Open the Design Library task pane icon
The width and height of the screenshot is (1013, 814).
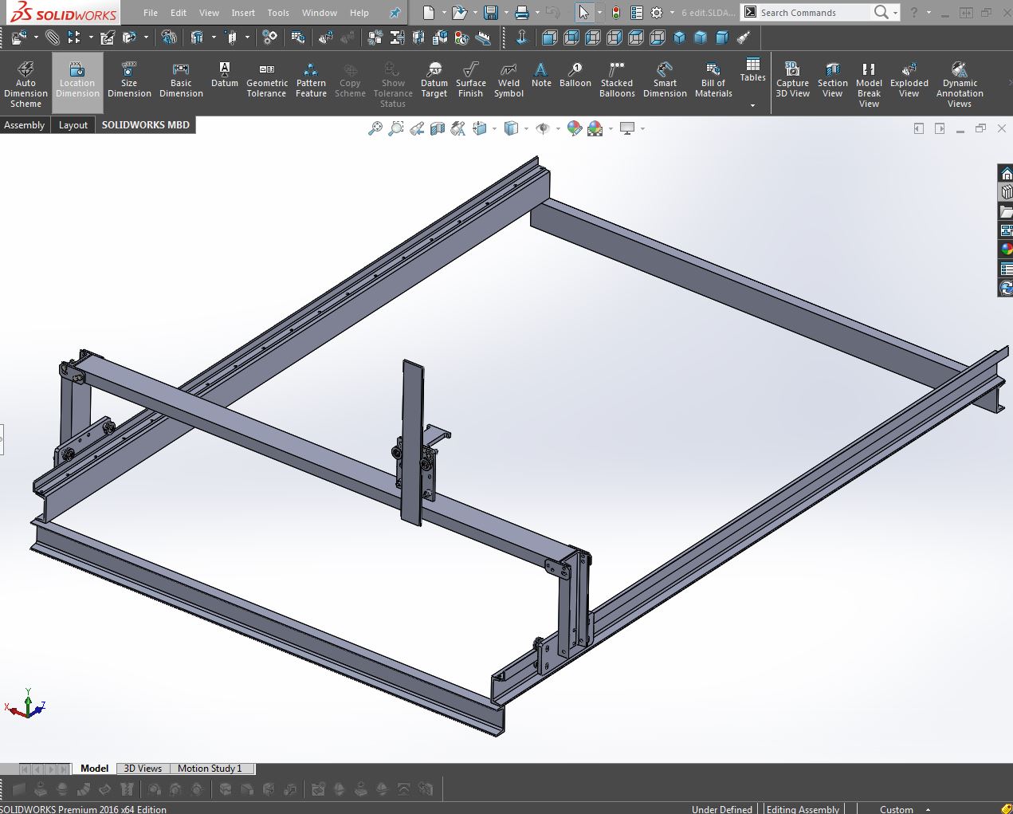point(1006,192)
